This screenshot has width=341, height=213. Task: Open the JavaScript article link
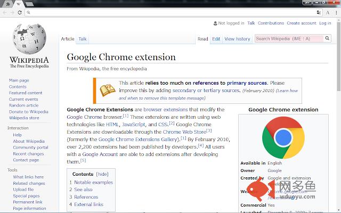click(x=134, y=125)
